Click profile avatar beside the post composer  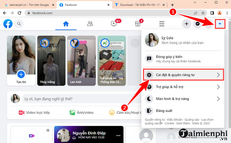click(x=15, y=98)
